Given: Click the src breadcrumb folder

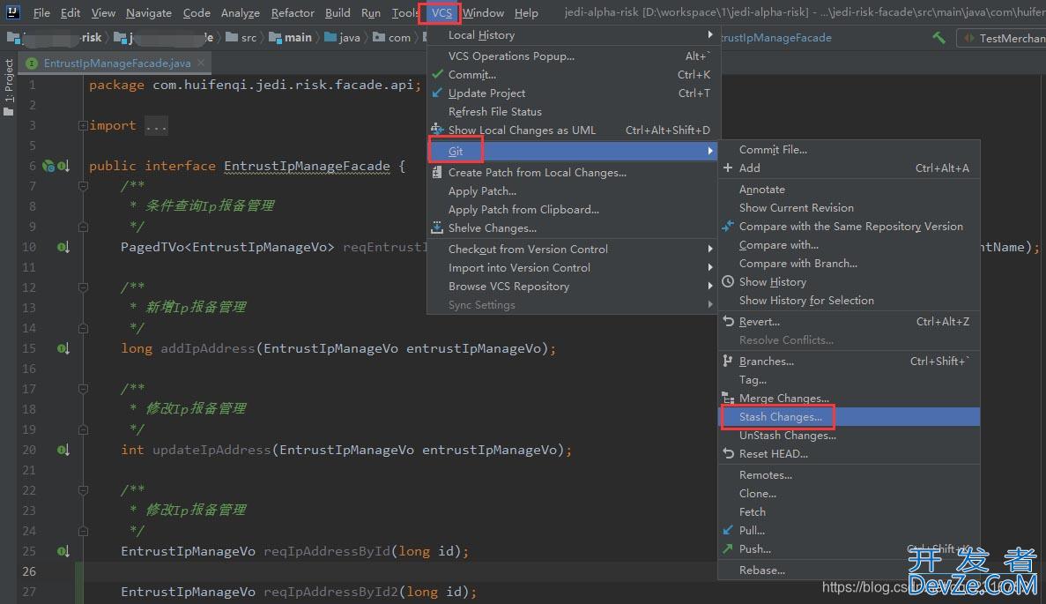Looking at the screenshot, I should tap(241, 38).
